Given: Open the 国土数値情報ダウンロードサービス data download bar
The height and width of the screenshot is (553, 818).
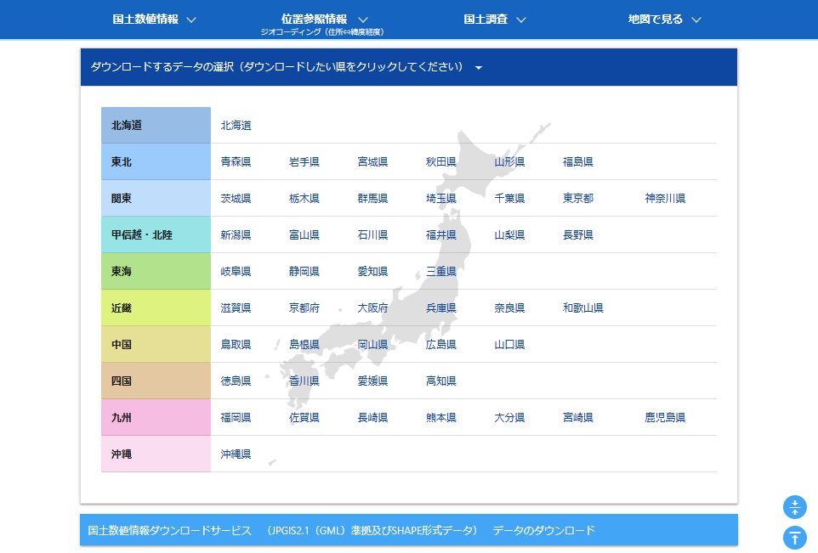Looking at the screenshot, I should pyautogui.click(x=408, y=530).
